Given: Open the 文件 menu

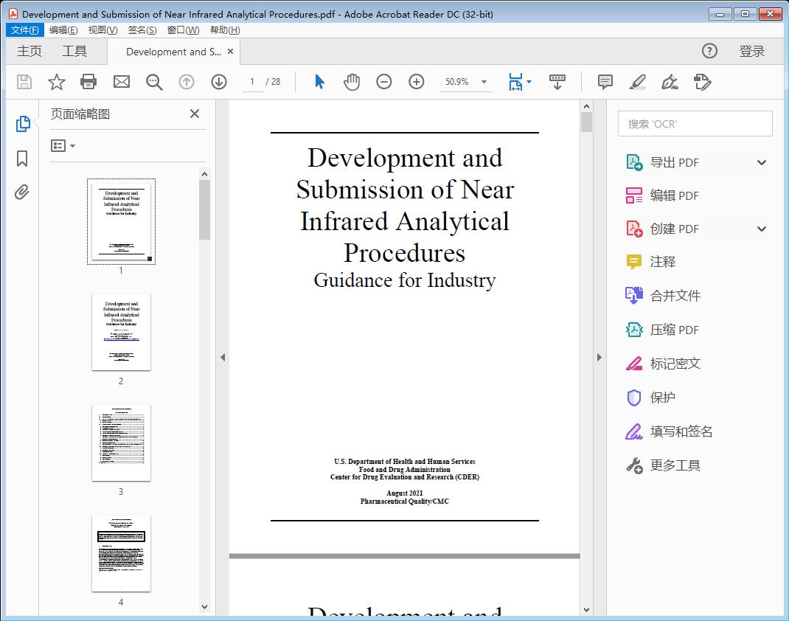Looking at the screenshot, I should point(24,30).
